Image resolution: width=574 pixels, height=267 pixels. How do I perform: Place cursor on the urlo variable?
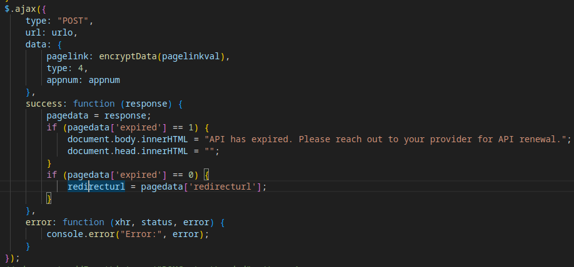pyautogui.click(x=64, y=32)
